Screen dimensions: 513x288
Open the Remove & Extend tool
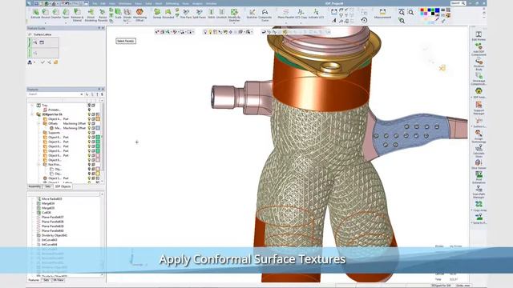pyautogui.click(x=77, y=15)
